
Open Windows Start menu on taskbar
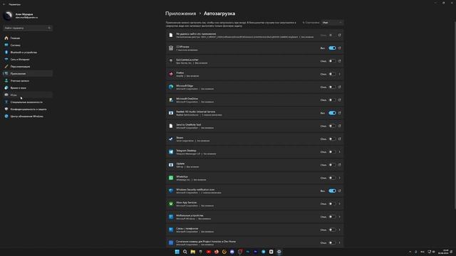(x=177, y=252)
